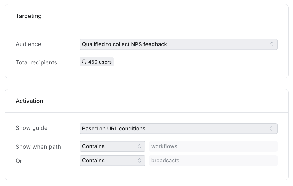Click the chevron on the first Contains selector

coord(140,146)
